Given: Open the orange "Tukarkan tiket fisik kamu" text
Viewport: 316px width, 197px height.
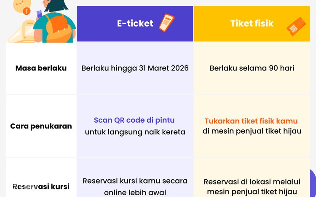Looking at the screenshot, I should coord(251,121).
